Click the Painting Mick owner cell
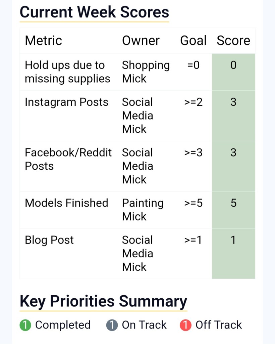 143,210
